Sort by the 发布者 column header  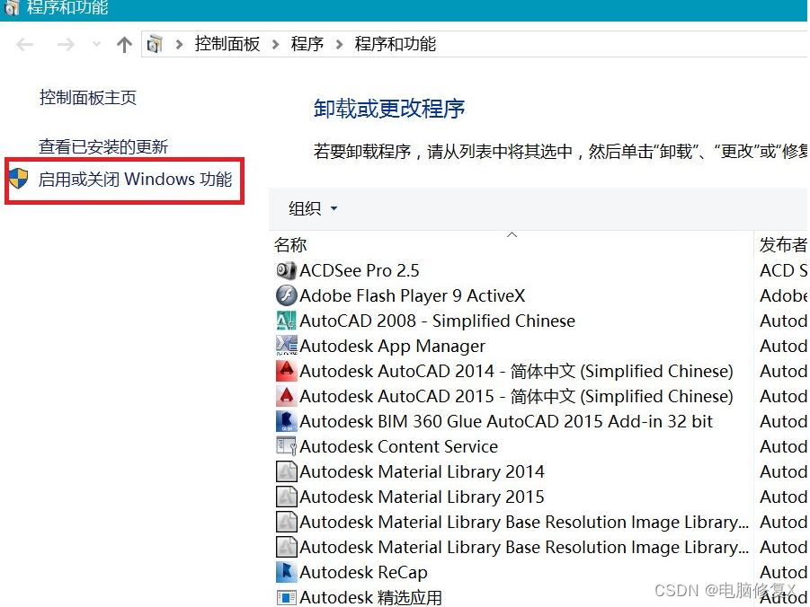[782, 244]
